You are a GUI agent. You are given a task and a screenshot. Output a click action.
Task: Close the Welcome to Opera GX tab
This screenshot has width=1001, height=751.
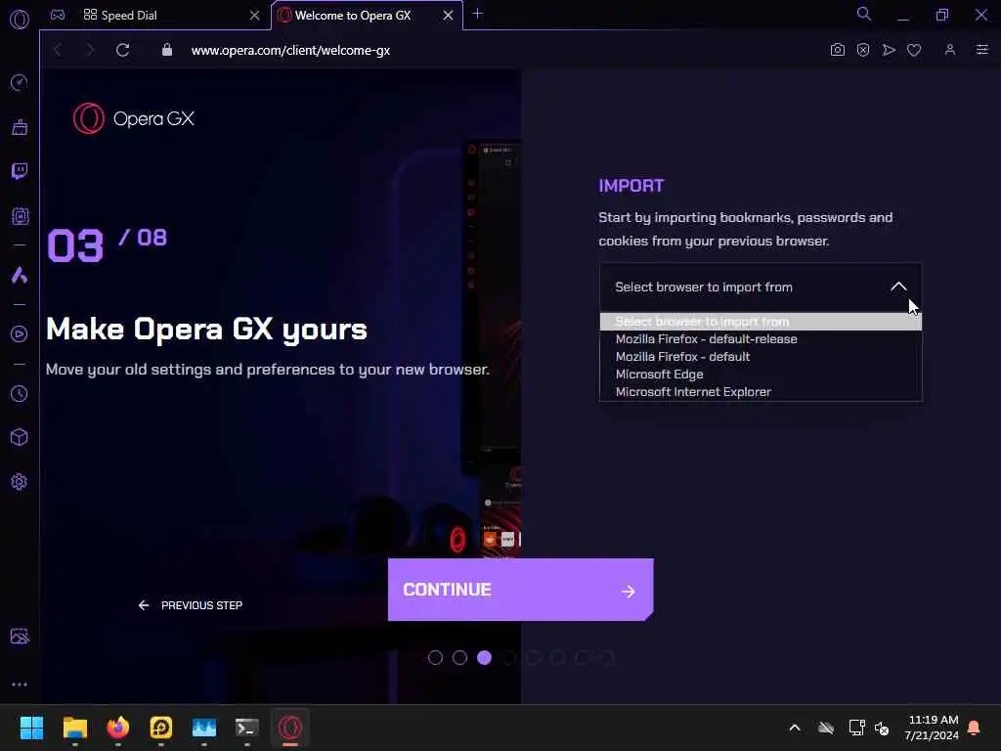(448, 16)
